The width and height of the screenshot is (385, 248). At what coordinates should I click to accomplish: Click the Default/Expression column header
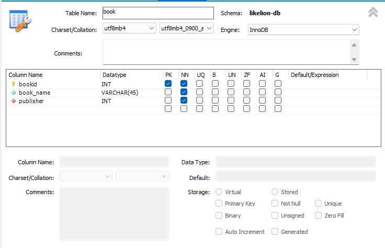(x=314, y=75)
